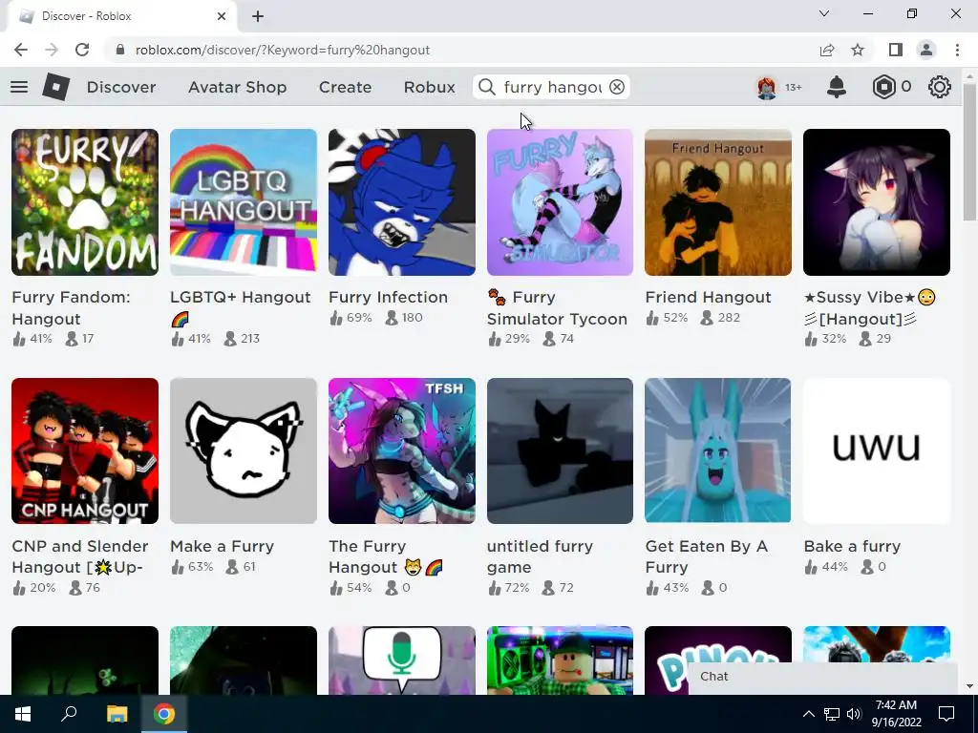Close the Discover - Roblox tab

coord(222,16)
